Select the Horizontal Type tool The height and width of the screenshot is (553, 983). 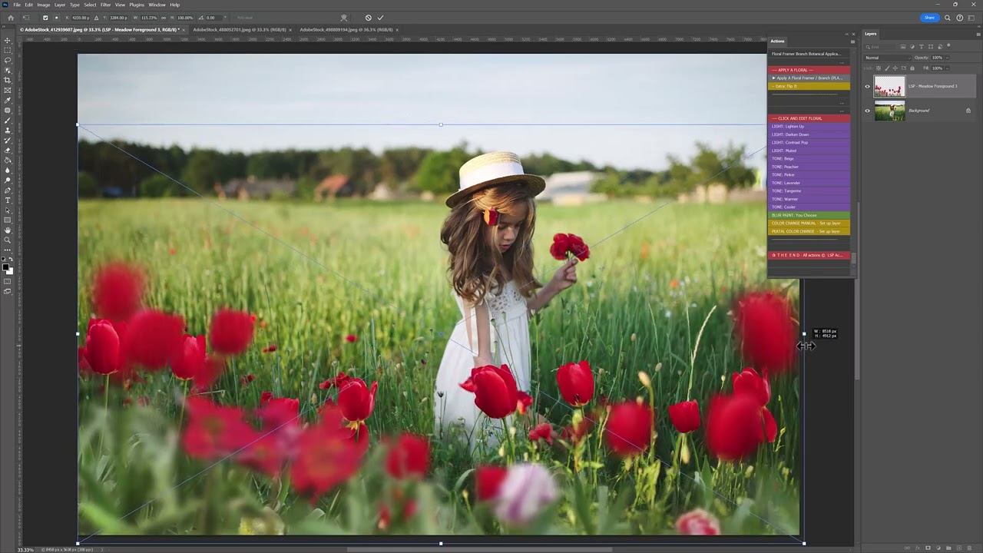tap(8, 200)
